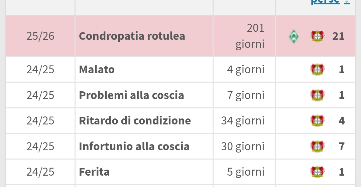The height and width of the screenshot is (187, 361).
Task: Sort by the 'perse' column header link
Action: click(325, 2)
